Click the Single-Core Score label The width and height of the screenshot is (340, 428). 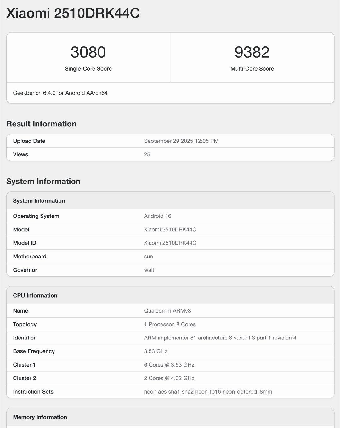(88, 69)
